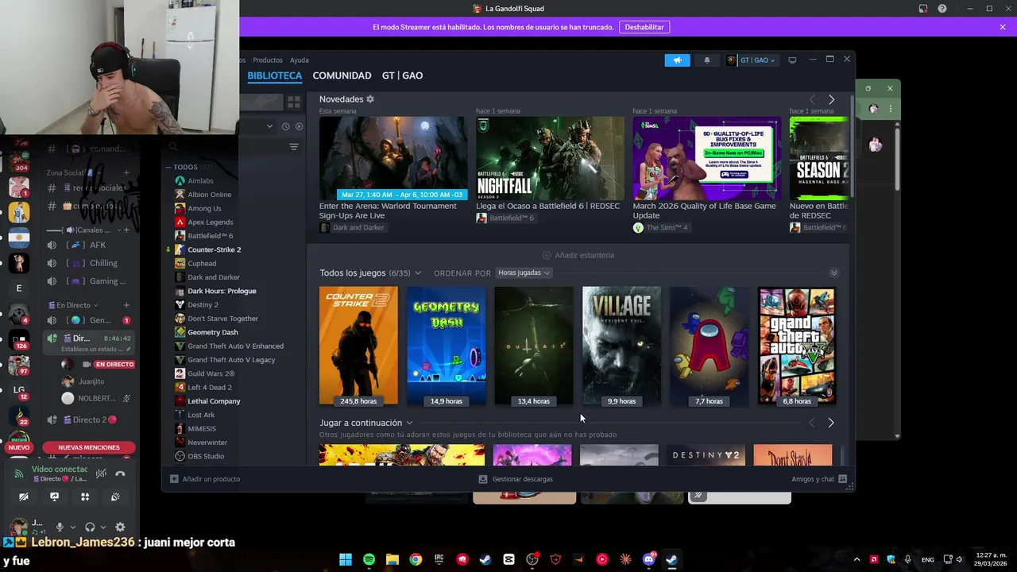The height and width of the screenshot is (572, 1017).
Task: Click ready-to-play filter icon in Steam sidebar
Action: point(300,126)
